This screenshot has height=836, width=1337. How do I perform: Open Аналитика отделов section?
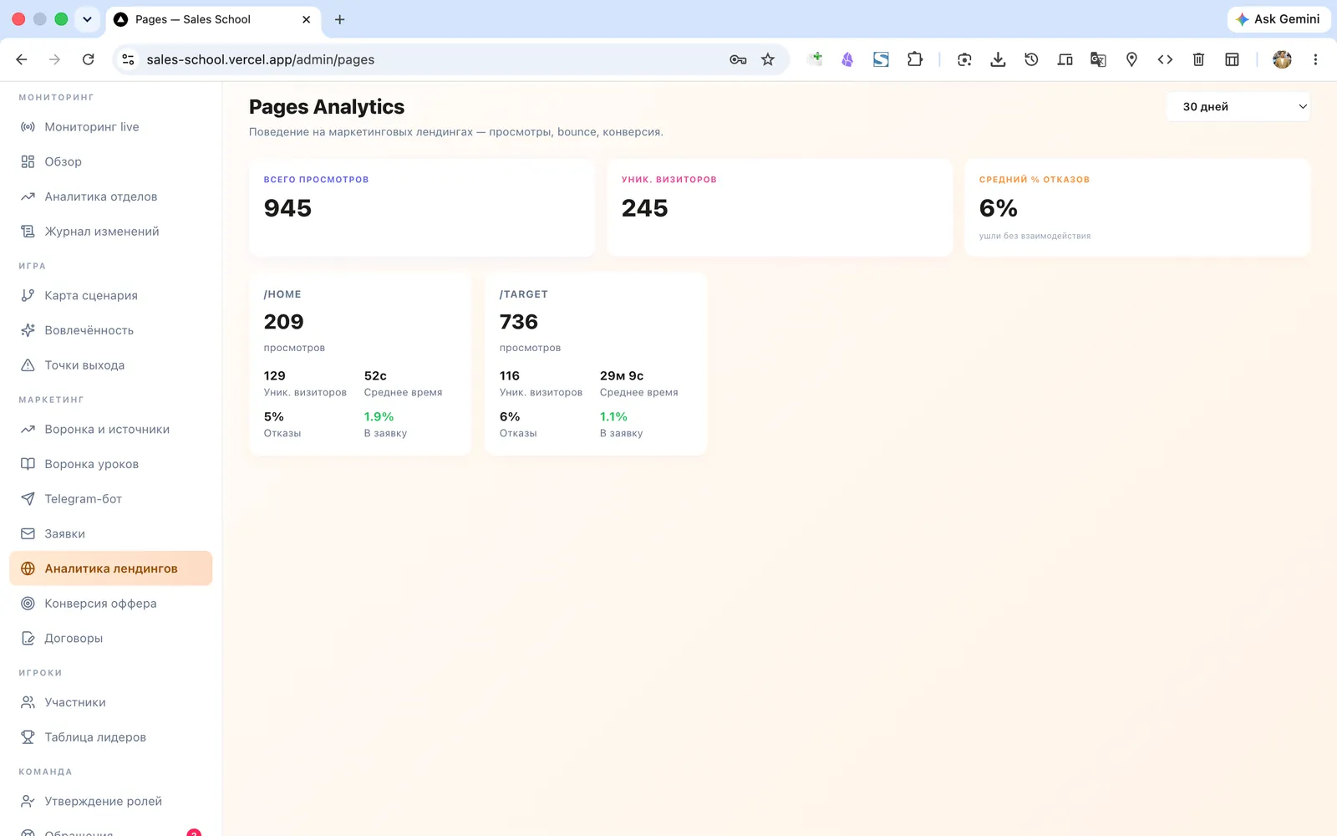111,197
